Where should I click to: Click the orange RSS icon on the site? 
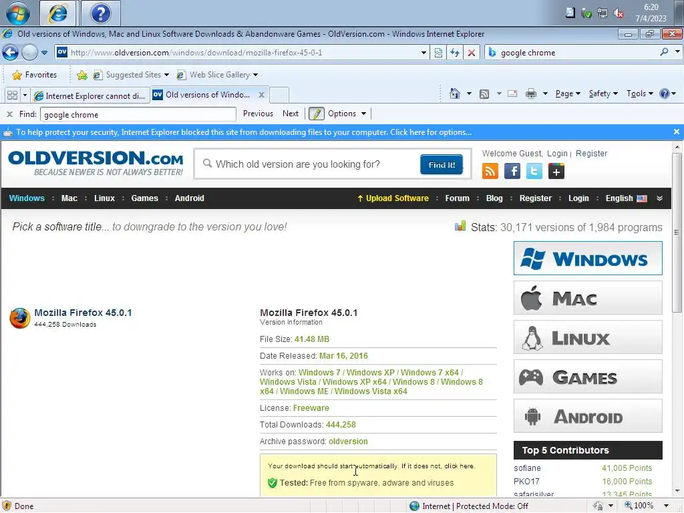pyautogui.click(x=490, y=171)
